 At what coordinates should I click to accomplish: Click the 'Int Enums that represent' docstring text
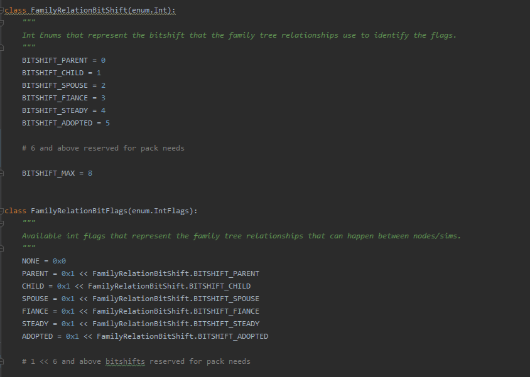[239, 35]
